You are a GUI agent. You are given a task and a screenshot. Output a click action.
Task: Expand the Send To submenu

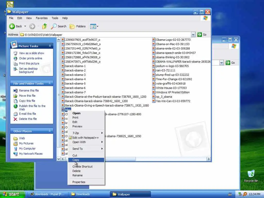point(86,149)
